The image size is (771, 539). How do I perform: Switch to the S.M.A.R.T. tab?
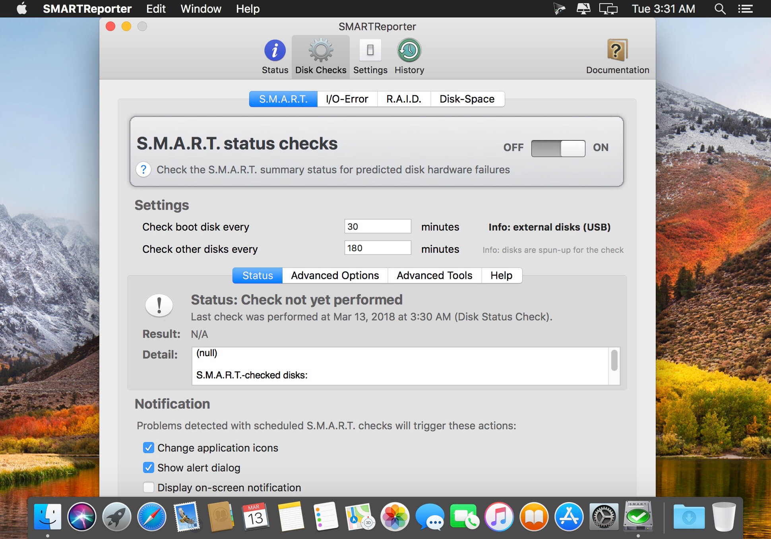[283, 99]
